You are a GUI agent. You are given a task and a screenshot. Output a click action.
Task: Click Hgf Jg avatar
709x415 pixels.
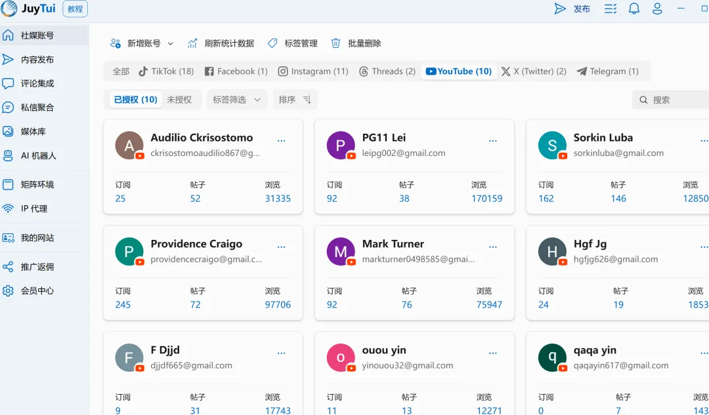click(552, 251)
